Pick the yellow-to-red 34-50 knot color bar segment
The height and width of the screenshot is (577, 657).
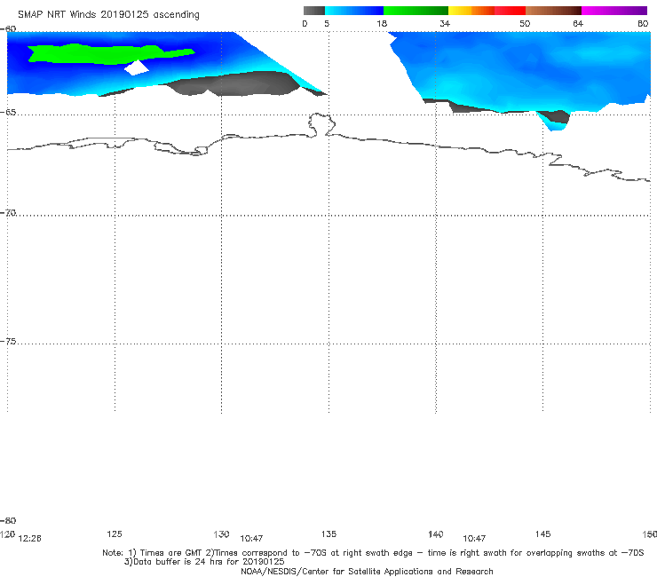[487, 11]
